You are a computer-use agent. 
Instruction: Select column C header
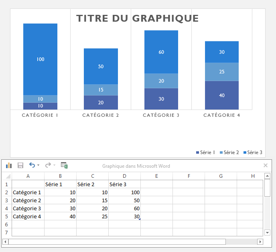tap(92, 176)
